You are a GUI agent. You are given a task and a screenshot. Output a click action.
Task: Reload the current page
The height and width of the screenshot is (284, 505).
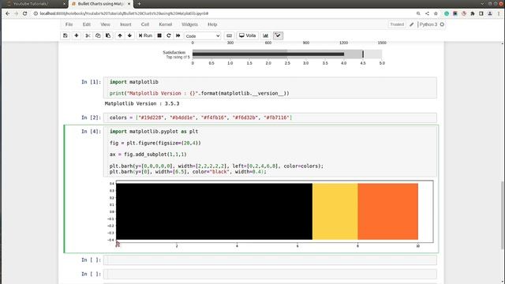click(x=24, y=13)
